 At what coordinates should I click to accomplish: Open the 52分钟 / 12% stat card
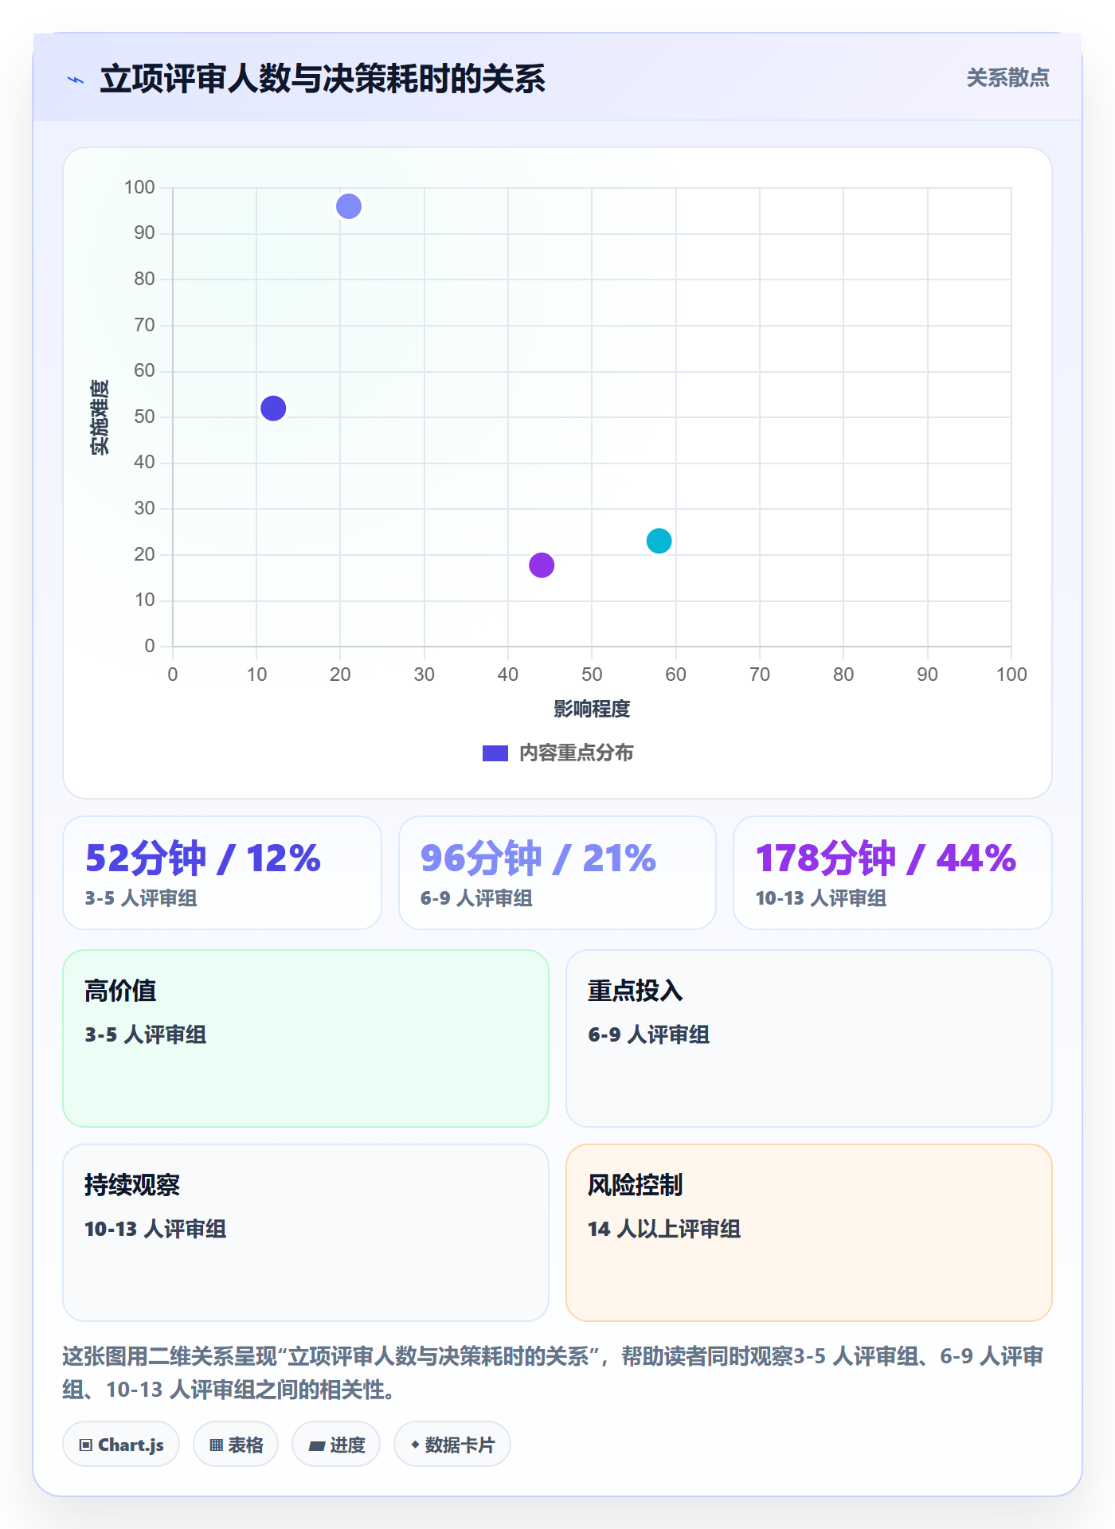click(x=222, y=873)
